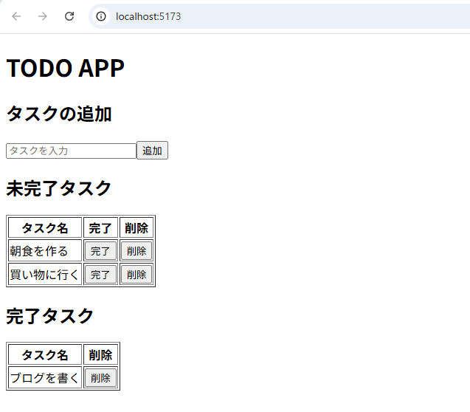Delete the completed ブログを書く task

pyautogui.click(x=100, y=378)
